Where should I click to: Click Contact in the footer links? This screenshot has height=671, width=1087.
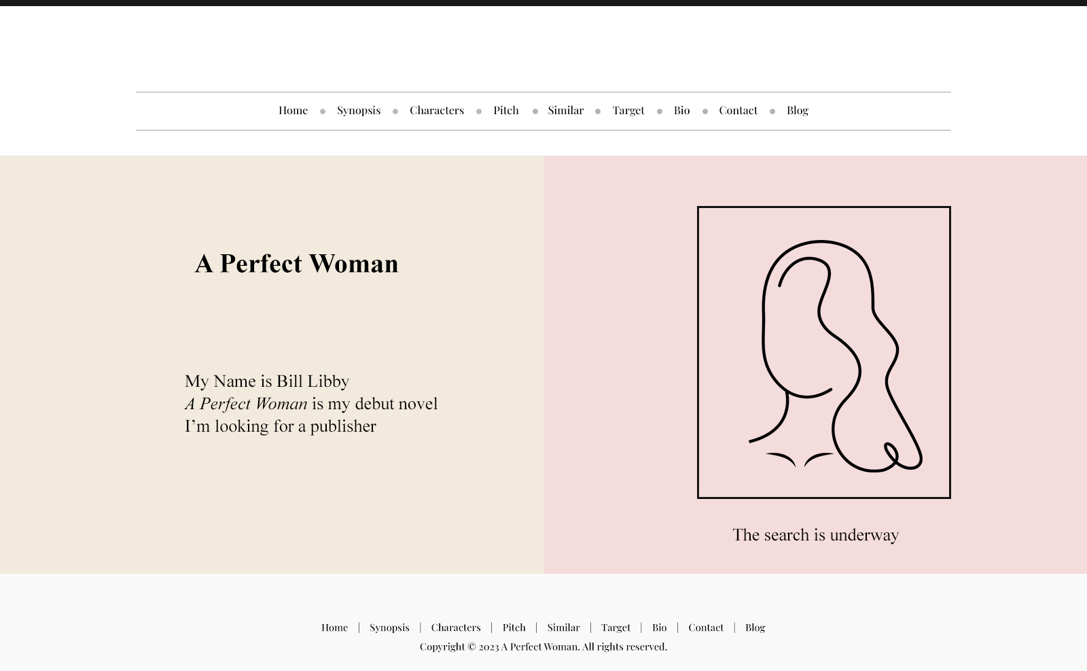705,627
